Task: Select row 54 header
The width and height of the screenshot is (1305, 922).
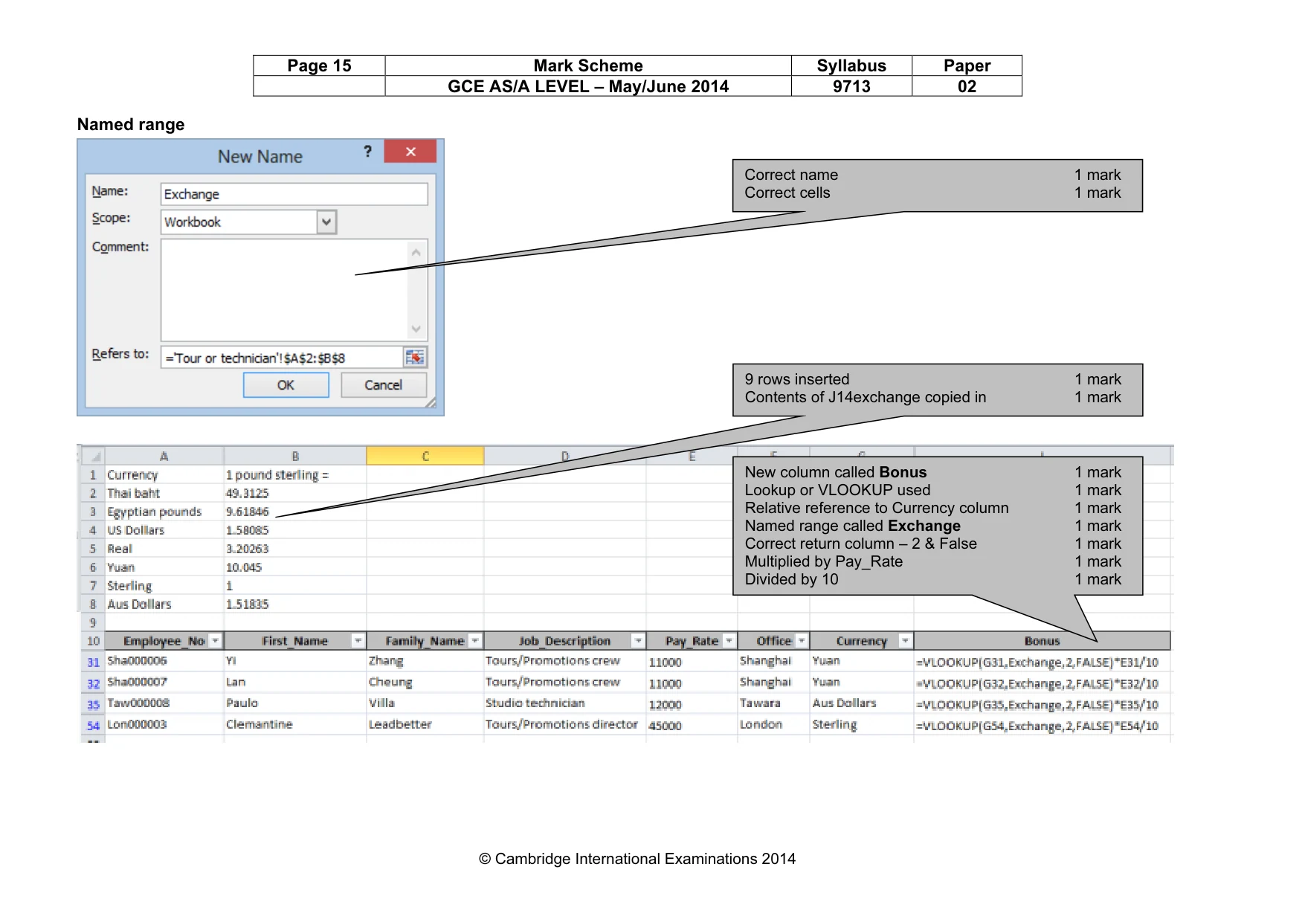Action: tap(93, 725)
